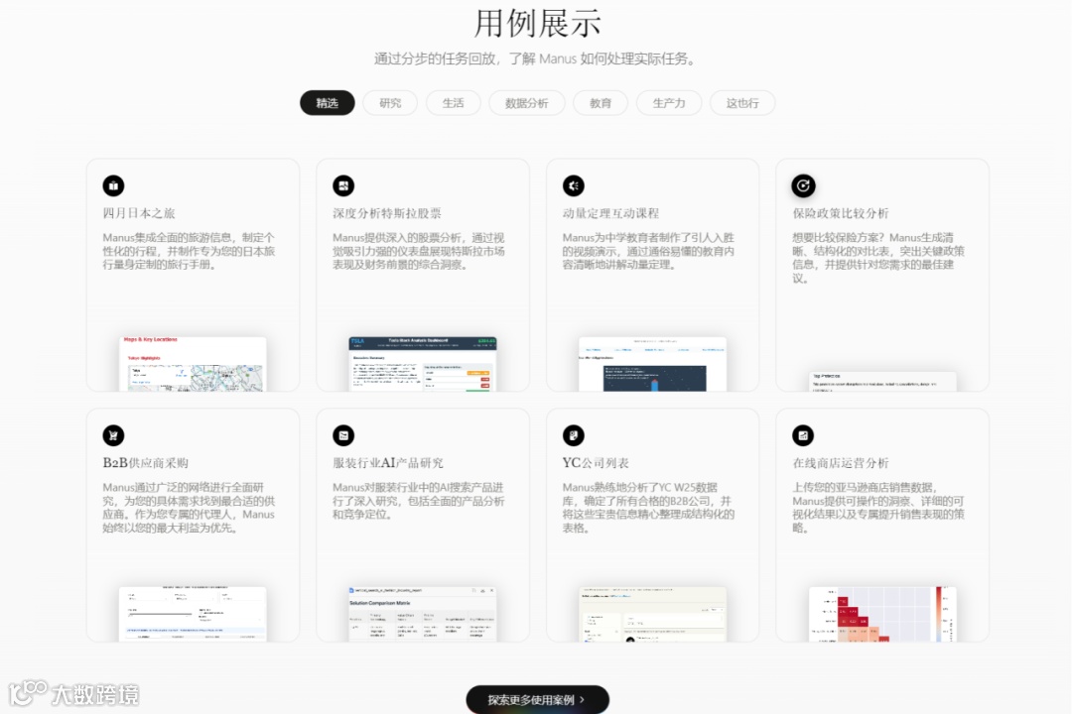
Task: Click the chart icon on 深度分析特斯拉股票 card
Action: click(343, 185)
